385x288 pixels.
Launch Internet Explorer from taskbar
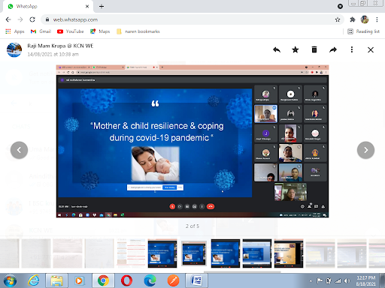[34, 280]
